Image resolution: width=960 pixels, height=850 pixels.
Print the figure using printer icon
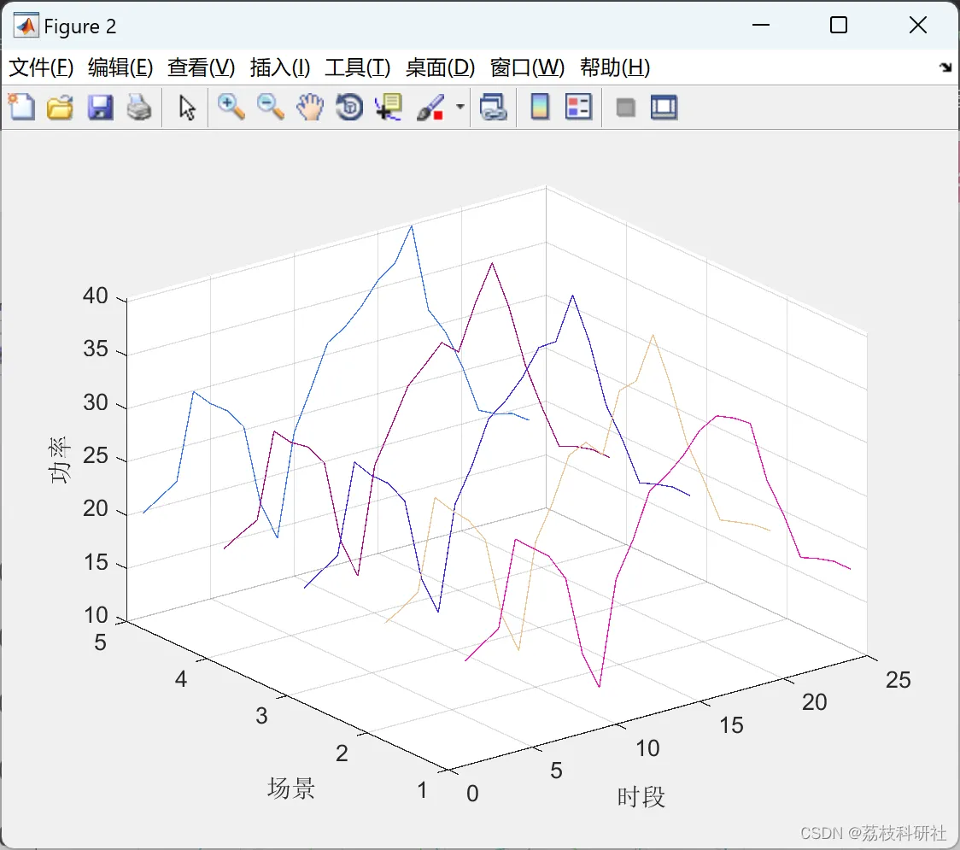pos(139,107)
